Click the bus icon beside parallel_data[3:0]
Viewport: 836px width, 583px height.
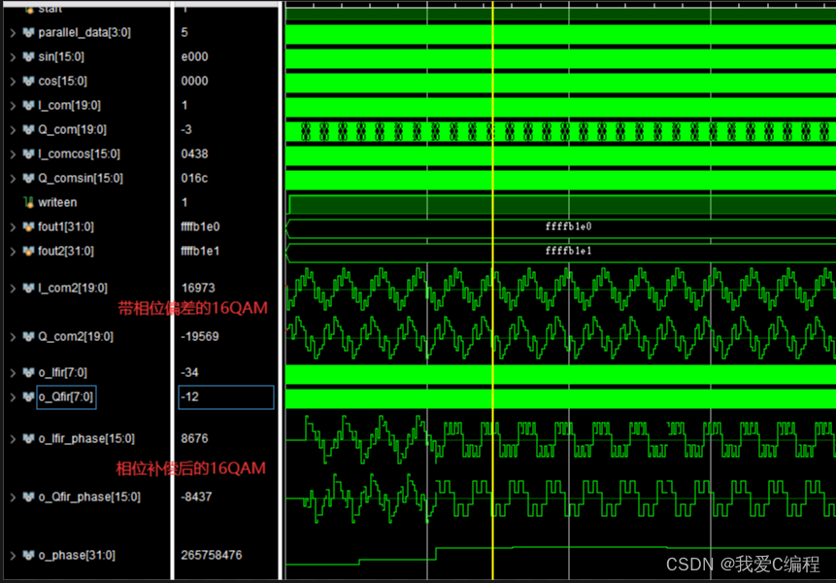click(x=28, y=32)
